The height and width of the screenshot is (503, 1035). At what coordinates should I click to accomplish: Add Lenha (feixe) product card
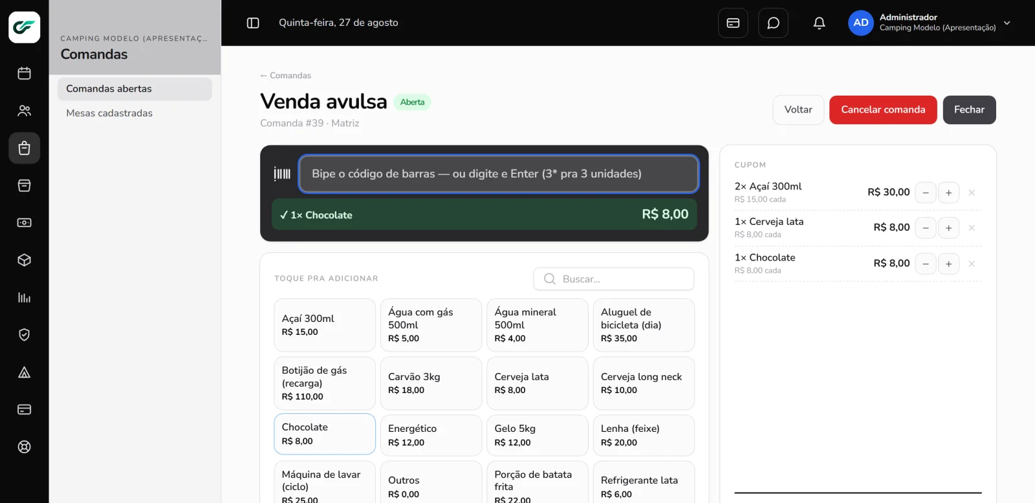click(x=644, y=435)
